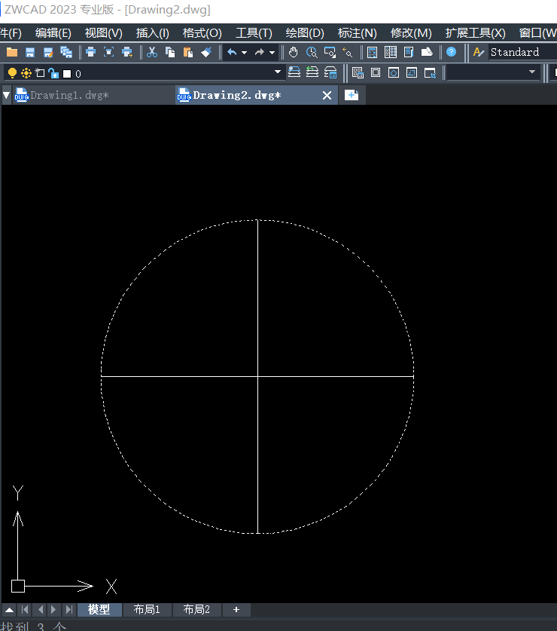Click the single viewport icon
557x631 pixels.
point(376,72)
